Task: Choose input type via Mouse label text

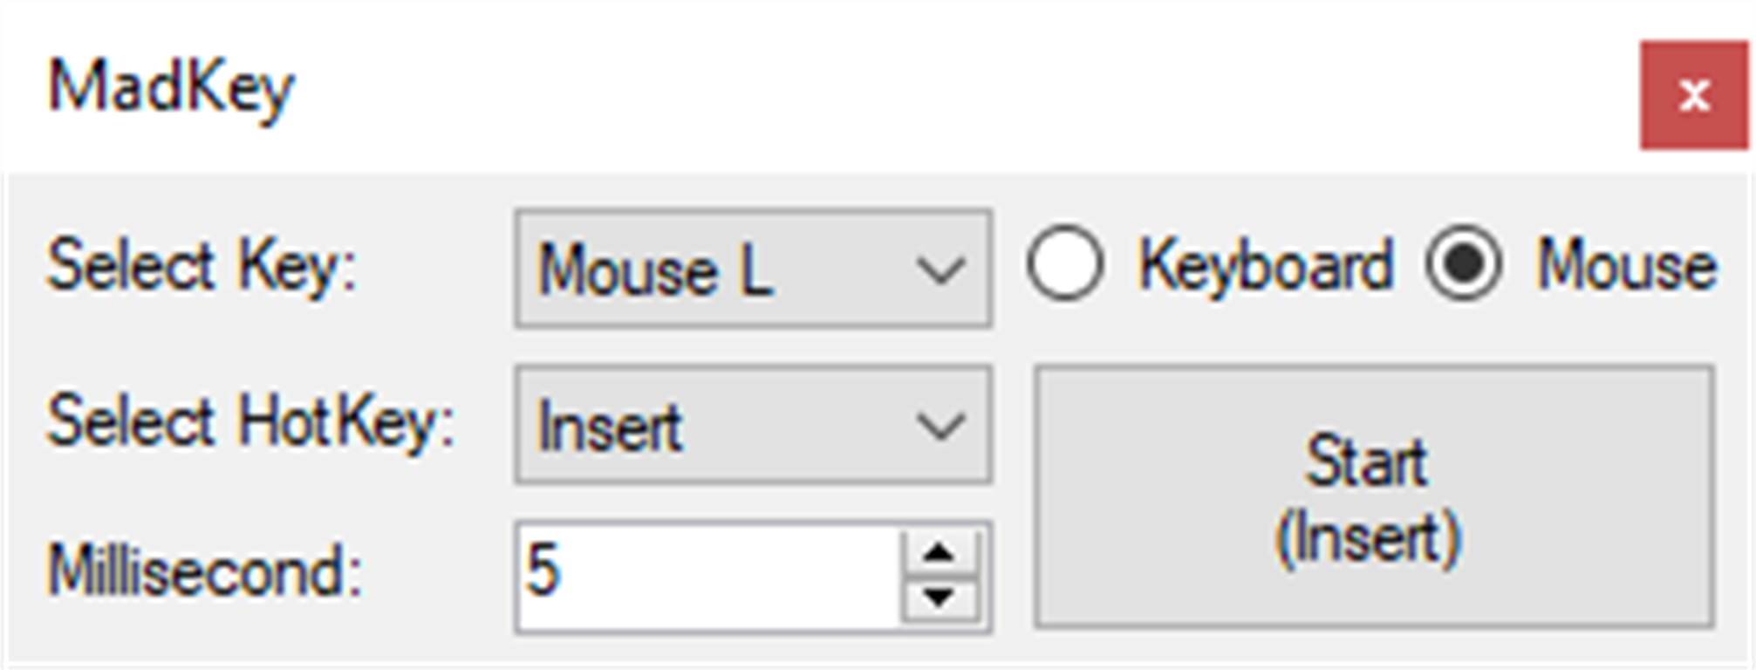Action: [1627, 265]
